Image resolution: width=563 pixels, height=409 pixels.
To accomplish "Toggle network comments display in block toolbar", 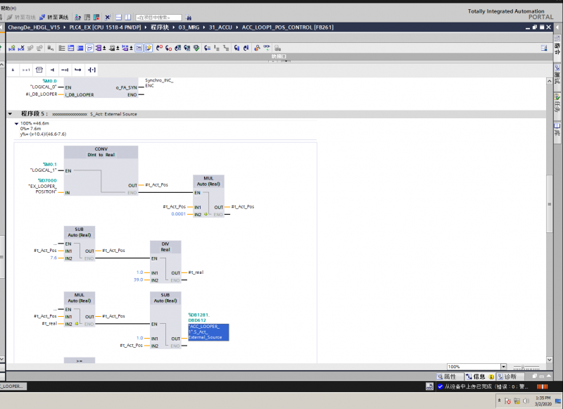I will tap(89, 48).
